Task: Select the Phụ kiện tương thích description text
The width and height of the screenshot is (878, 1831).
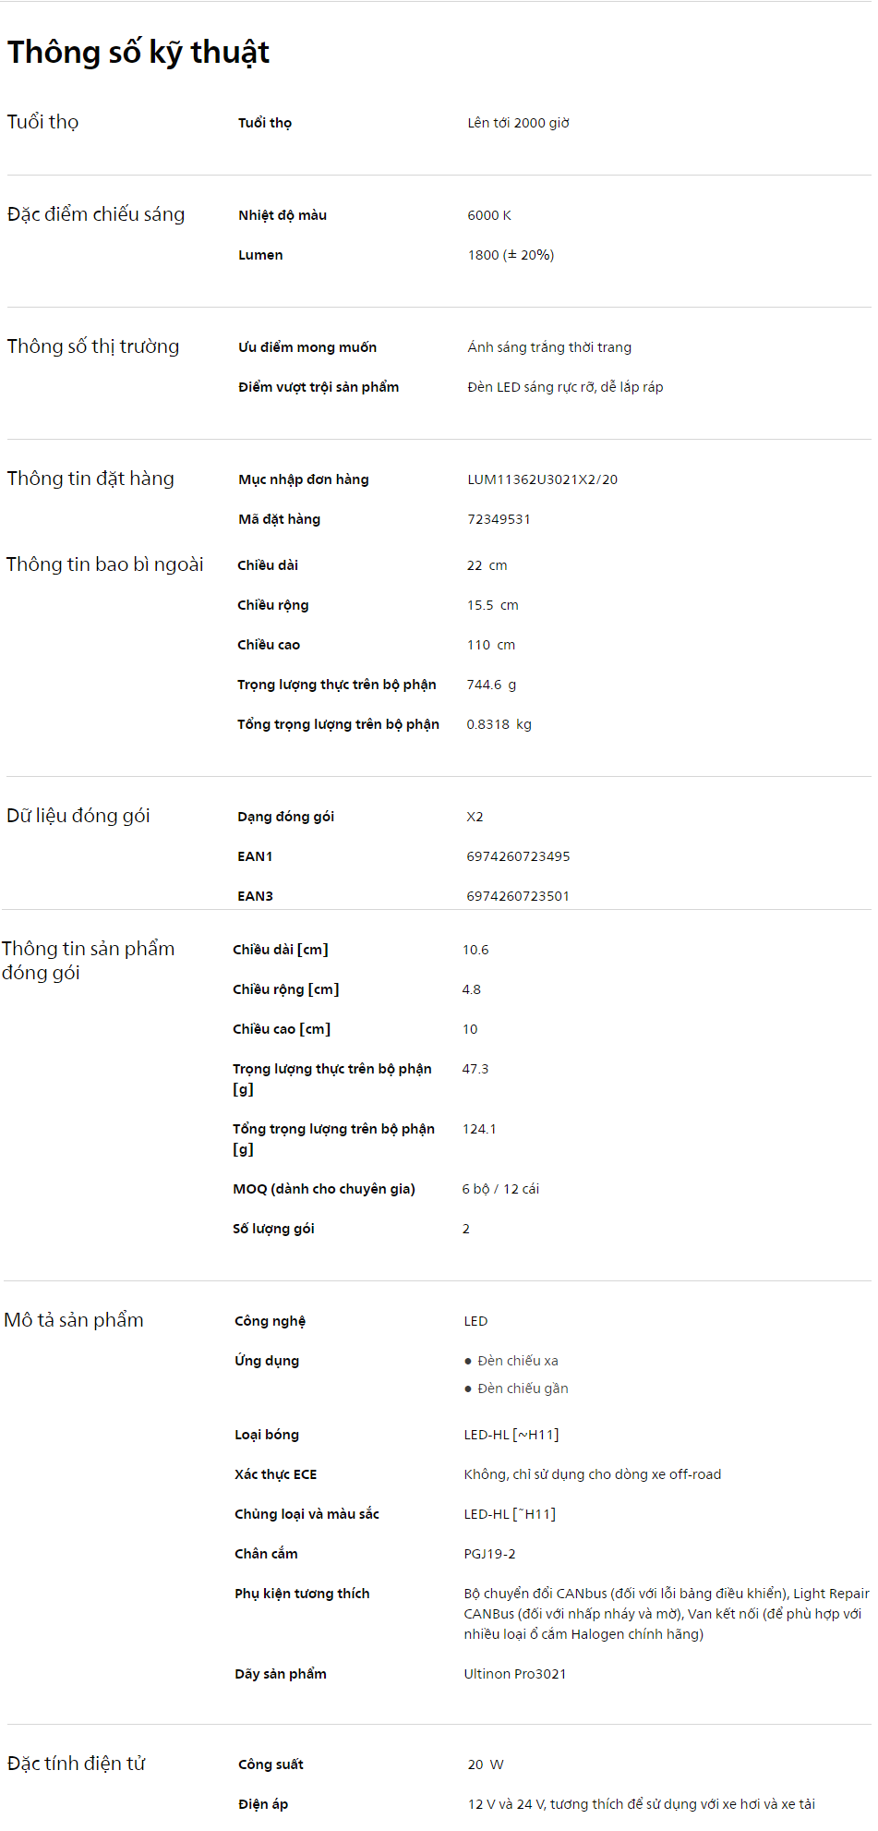Action: tap(667, 1614)
